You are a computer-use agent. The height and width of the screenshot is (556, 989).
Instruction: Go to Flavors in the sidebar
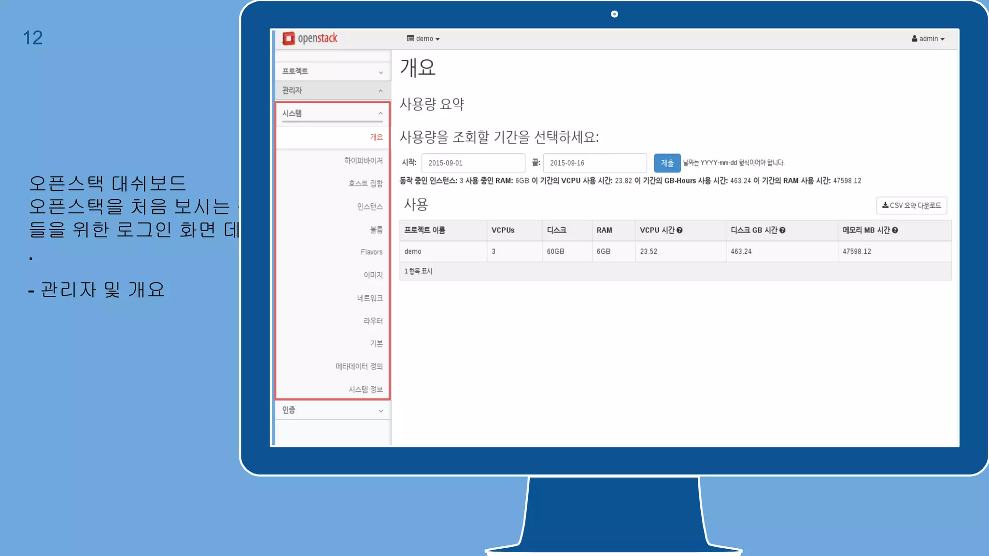pos(371,252)
